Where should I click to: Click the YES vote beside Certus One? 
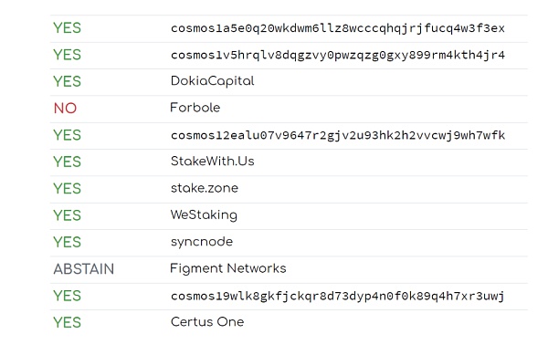coord(67,322)
